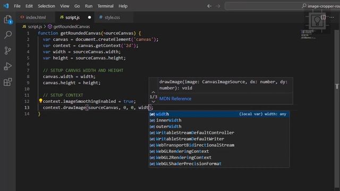Screen dimensions: 340x191
Task: Select the 'WebGL2RenderingContext' suggestion
Action: pos(219,158)
